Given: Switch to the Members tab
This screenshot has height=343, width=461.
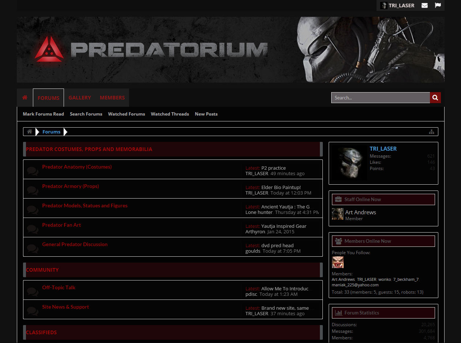Looking at the screenshot, I should [112, 98].
